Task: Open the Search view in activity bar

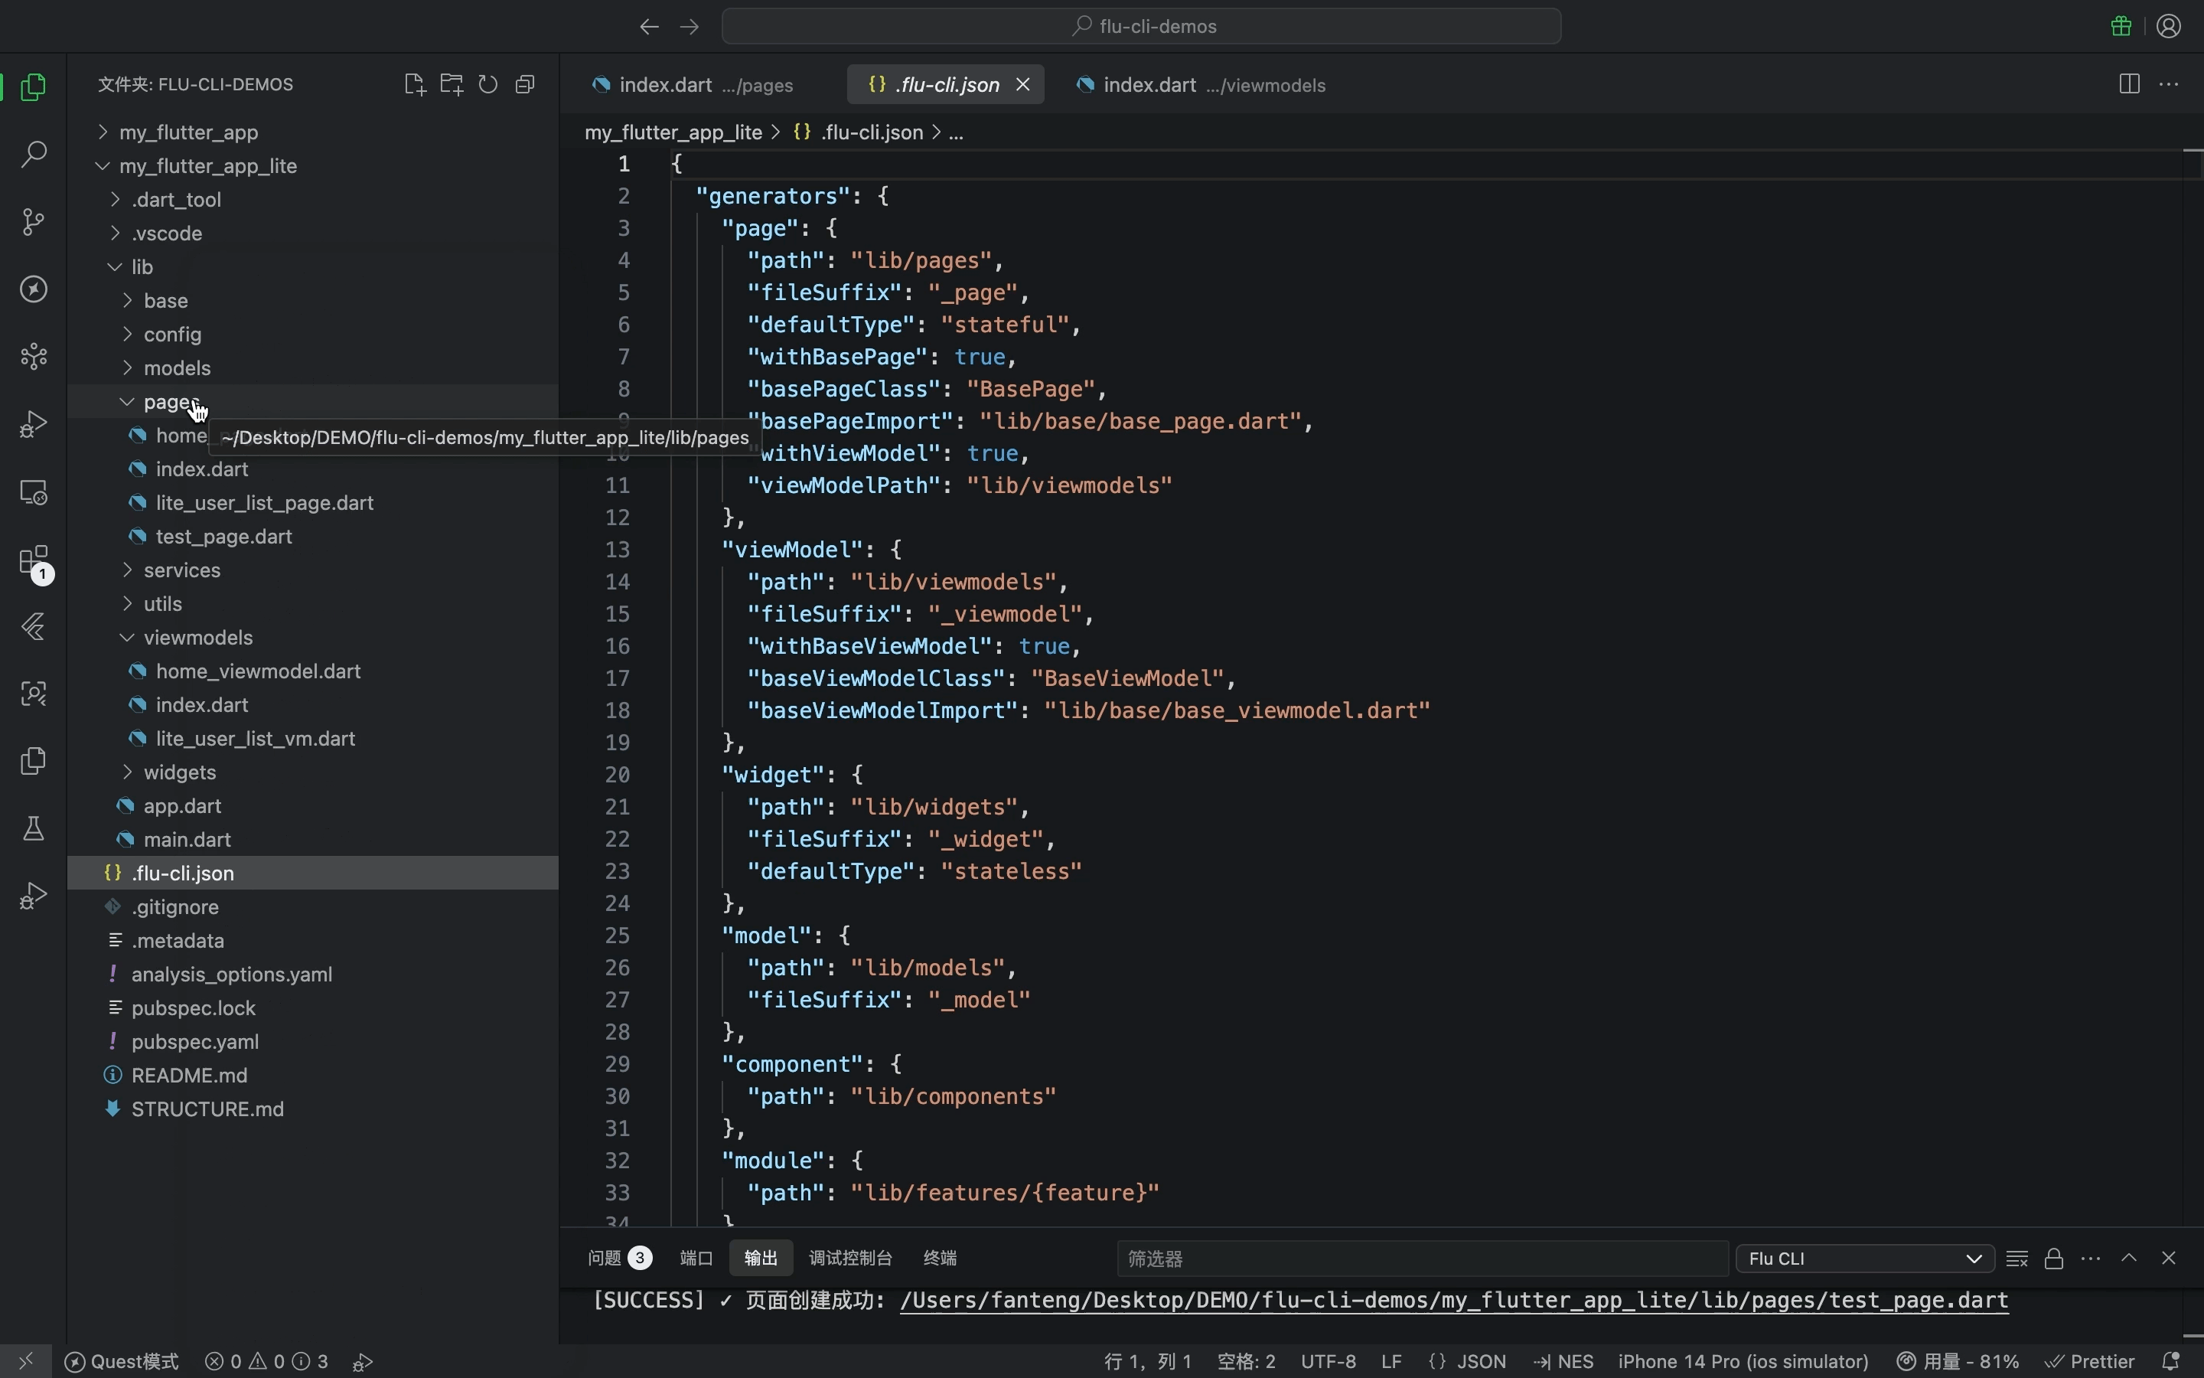Action: click(x=34, y=154)
